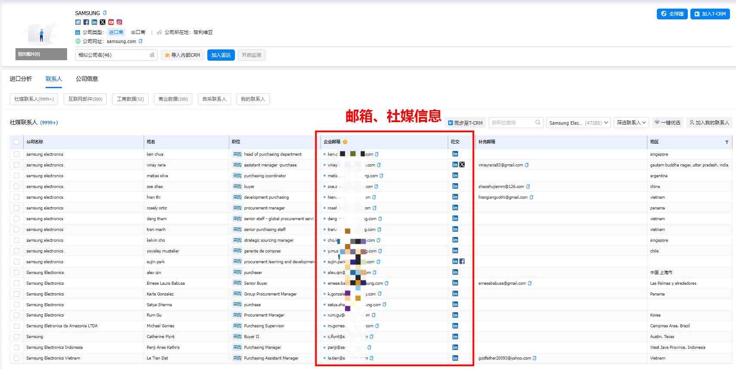Open Le Tien Dat's LinkedIn profile icon
Image resolution: width=736 pixels, height=369 pixels.
[455, 358]
